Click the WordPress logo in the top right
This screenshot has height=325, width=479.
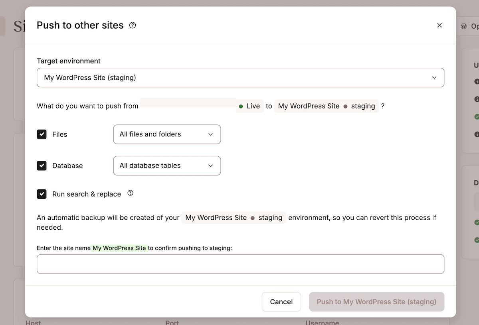point(464,26)
